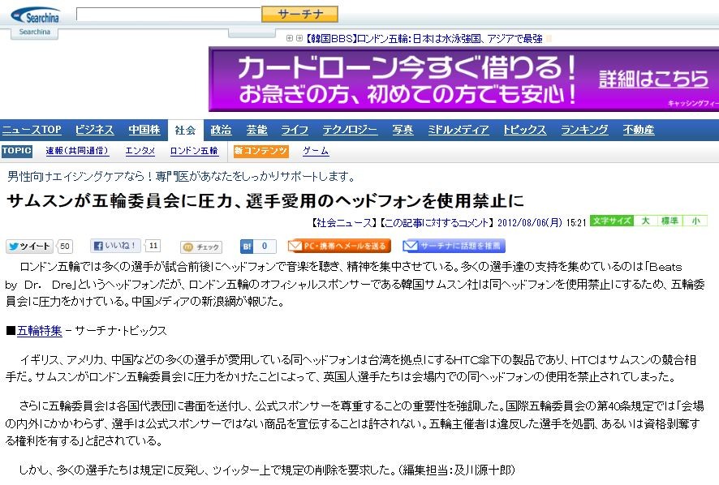The width and height of the screenshot is (719, 485).
Task: Open the ランキング tab
Action: [584, 130]
